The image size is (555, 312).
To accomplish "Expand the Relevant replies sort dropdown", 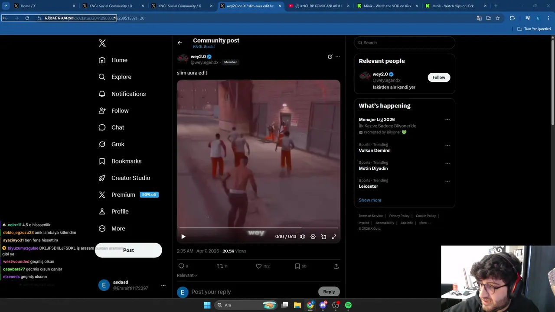I will pyautogui.click(x=187, y=275).
